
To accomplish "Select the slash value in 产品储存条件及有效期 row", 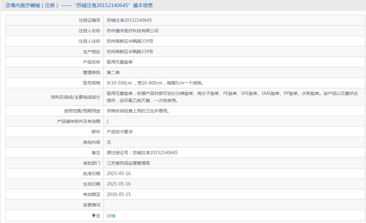I will coord(108,122).
